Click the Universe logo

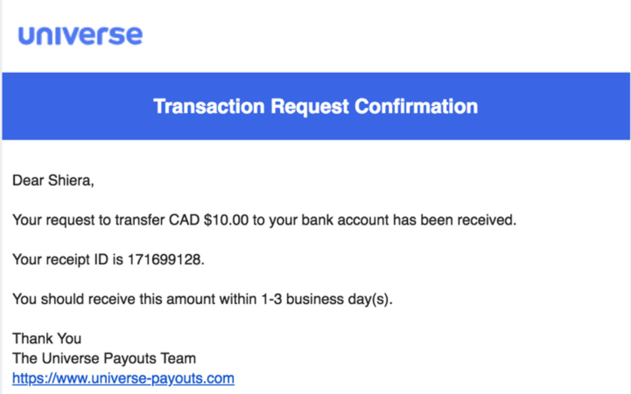coord(81,35)
